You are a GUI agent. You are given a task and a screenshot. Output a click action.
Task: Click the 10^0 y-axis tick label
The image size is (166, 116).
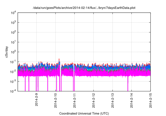click(13, 52)
